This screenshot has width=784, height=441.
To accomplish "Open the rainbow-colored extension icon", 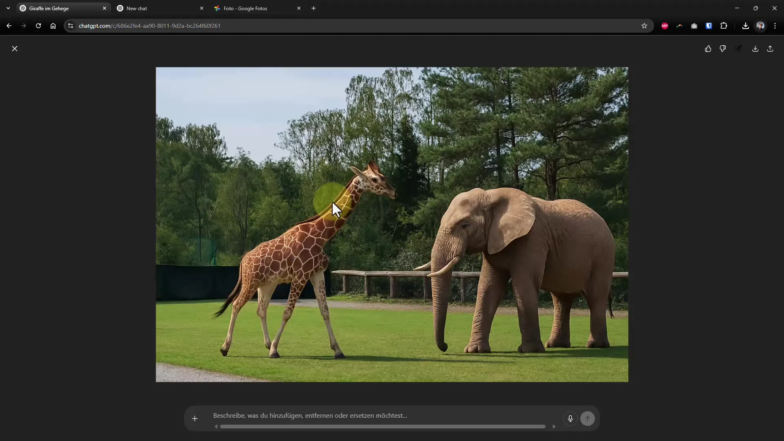I will pyautogui.click(x=679, y=26).
